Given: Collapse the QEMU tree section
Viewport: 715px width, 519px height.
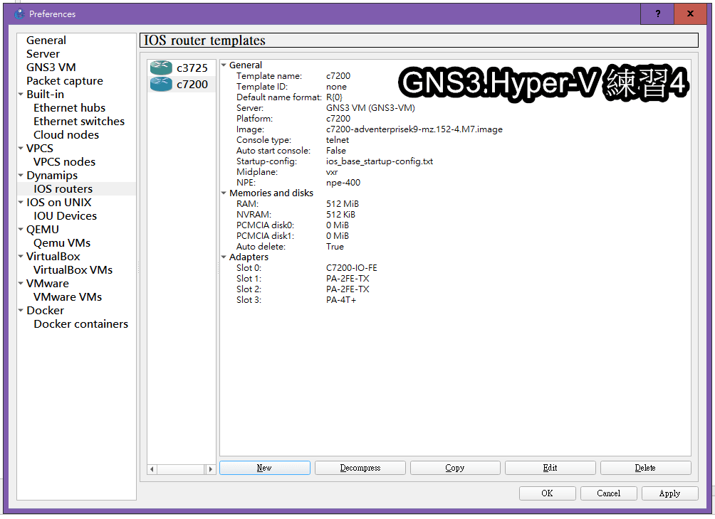Looking at the screenshot, I should click(x=21, y=230).
